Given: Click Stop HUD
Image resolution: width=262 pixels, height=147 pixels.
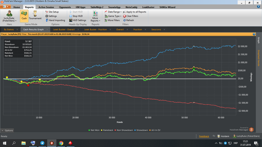Looking at the screenshot, I should click(x=76, y=16).
